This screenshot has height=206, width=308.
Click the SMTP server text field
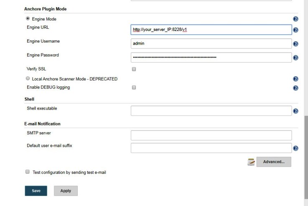[x=211, y=135]
